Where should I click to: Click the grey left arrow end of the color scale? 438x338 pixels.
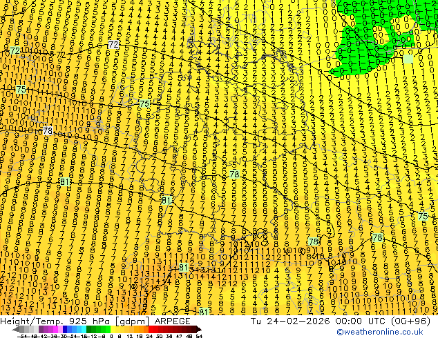point(16,329)
